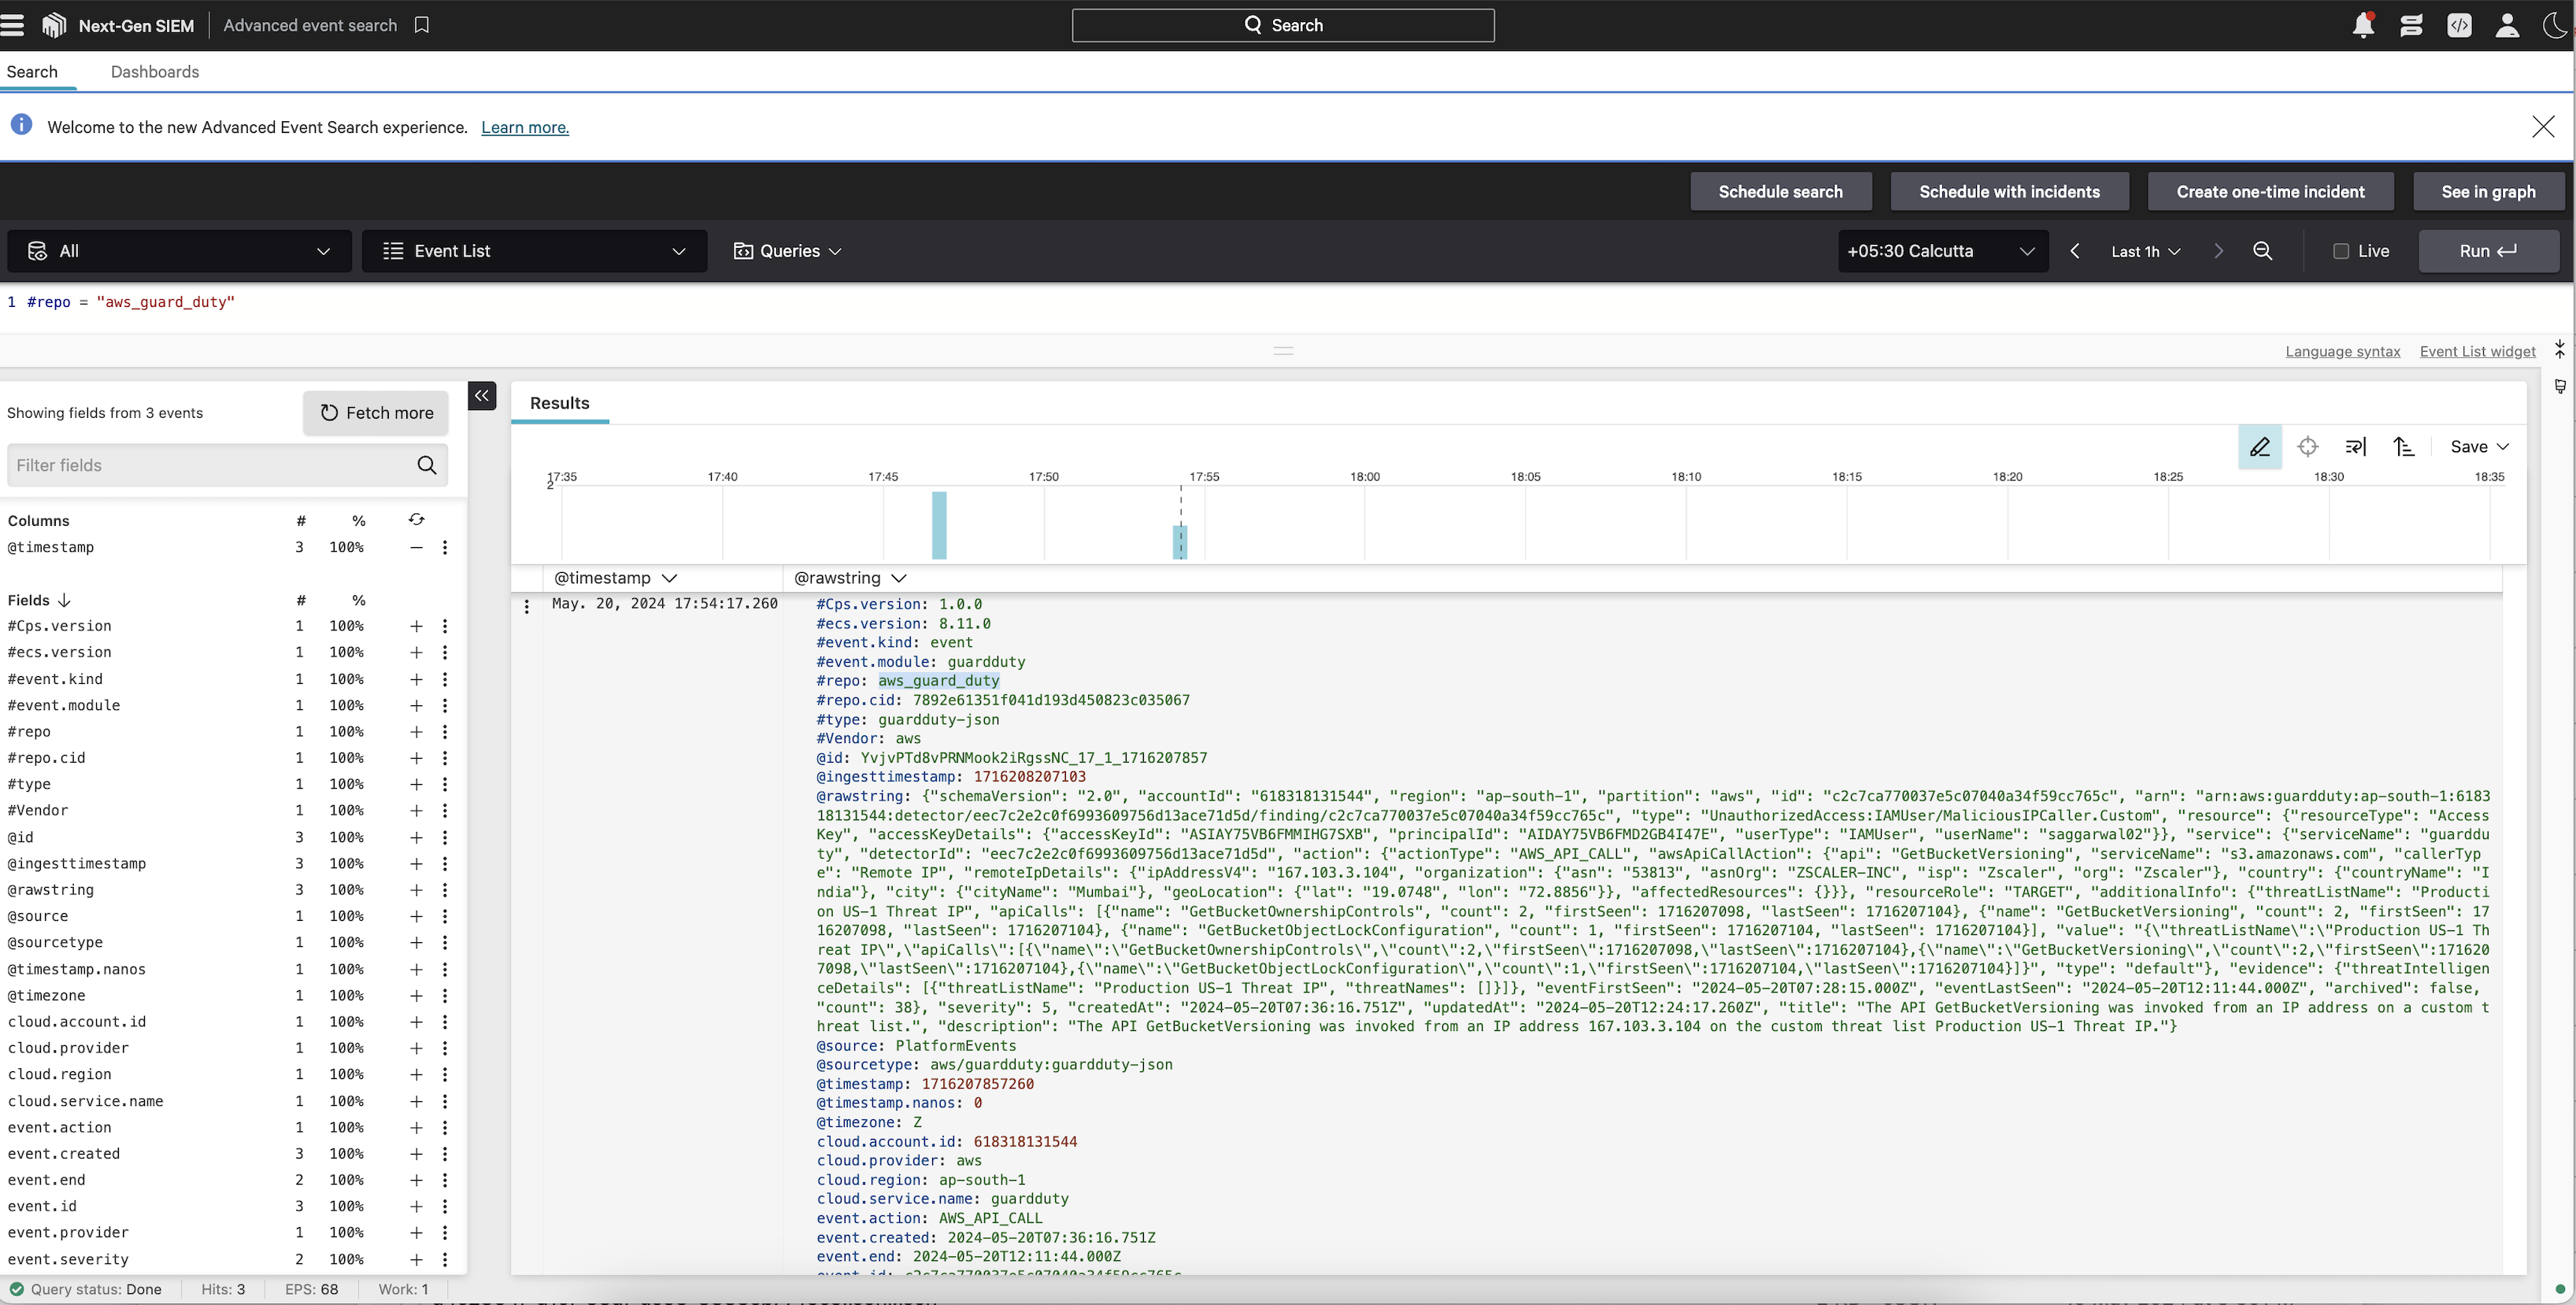Click the Filter fields input box
The image size is (2576, 1305).
[210, 465]
